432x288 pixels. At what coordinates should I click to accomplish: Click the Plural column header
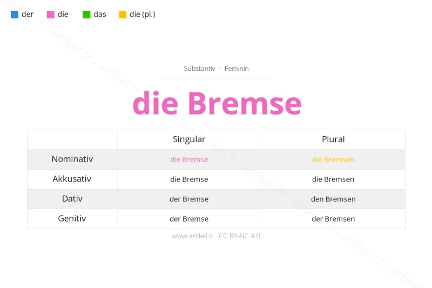(333, 139)
